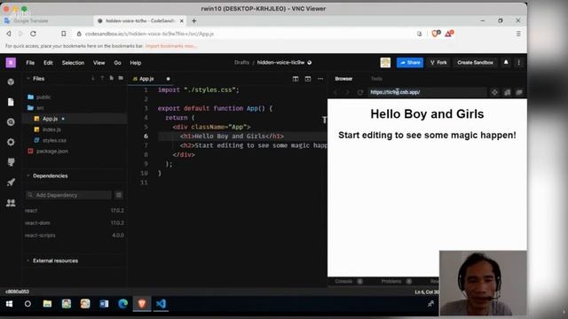Open preview in new window icon
Viewport: 568px width, 319px height.
pos(519,92)
